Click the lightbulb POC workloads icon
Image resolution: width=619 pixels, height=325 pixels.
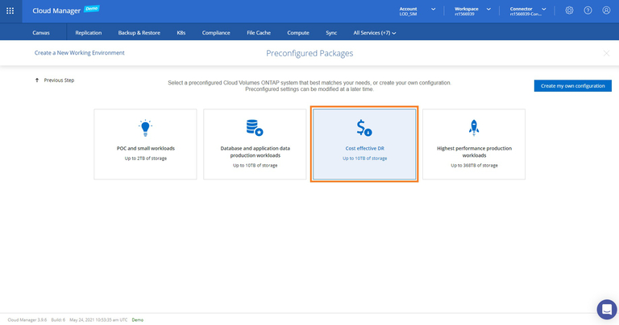pyautogui.click(x=145, y=127)
